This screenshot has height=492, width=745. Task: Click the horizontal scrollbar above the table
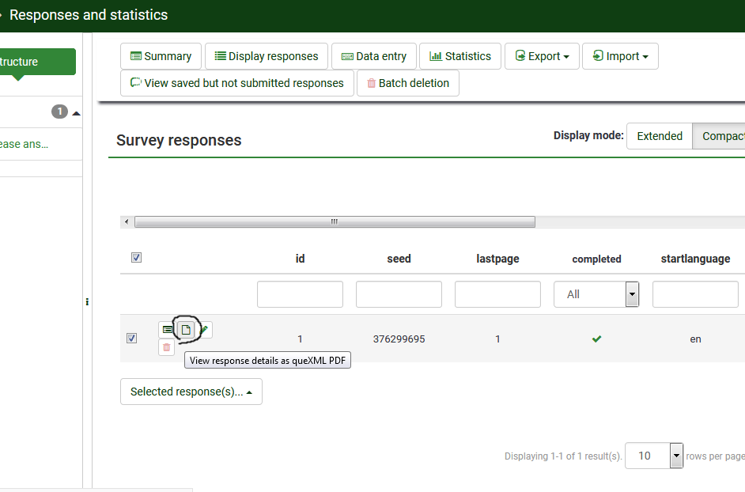pos(334,222)
